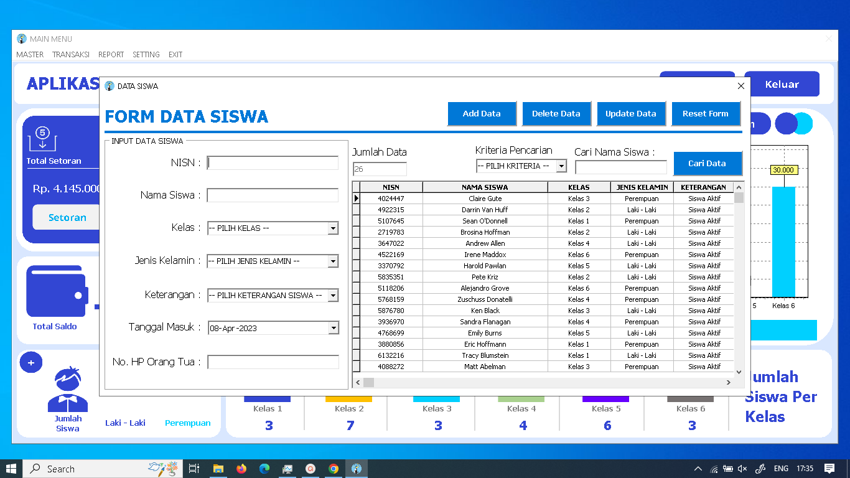Image resolution: width=850 pixels, height=478 pixels.
Task: Open the Tanggal Masuk date picker
Action: pos(334,327)
